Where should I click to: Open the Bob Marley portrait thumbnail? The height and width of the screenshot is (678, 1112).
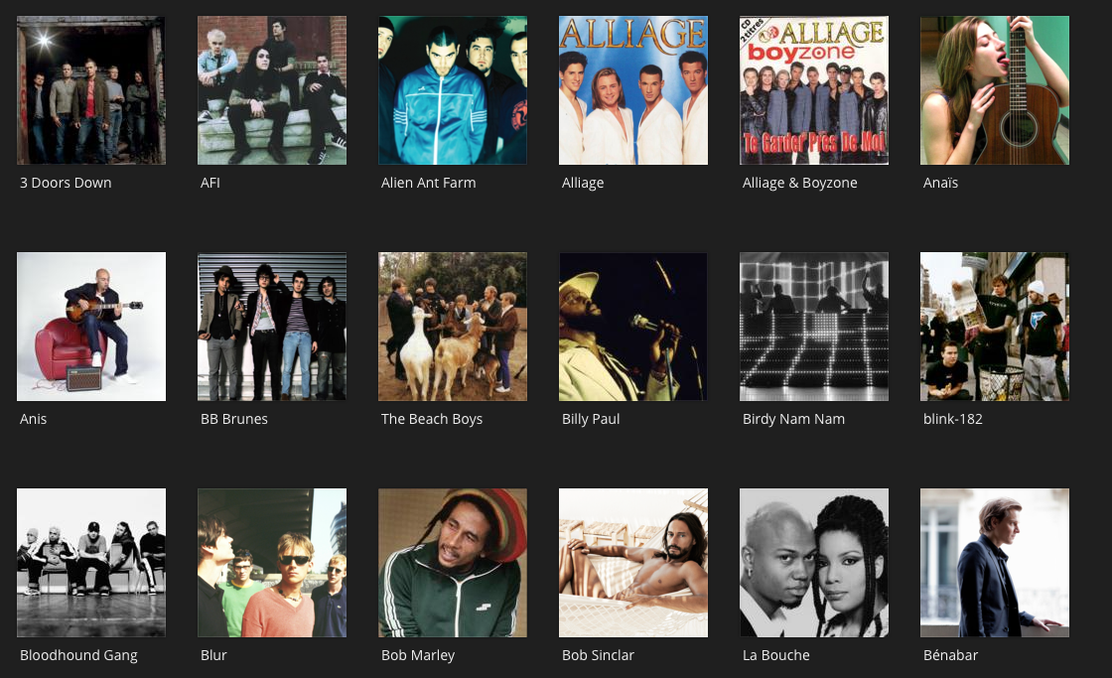click(453, 563)
